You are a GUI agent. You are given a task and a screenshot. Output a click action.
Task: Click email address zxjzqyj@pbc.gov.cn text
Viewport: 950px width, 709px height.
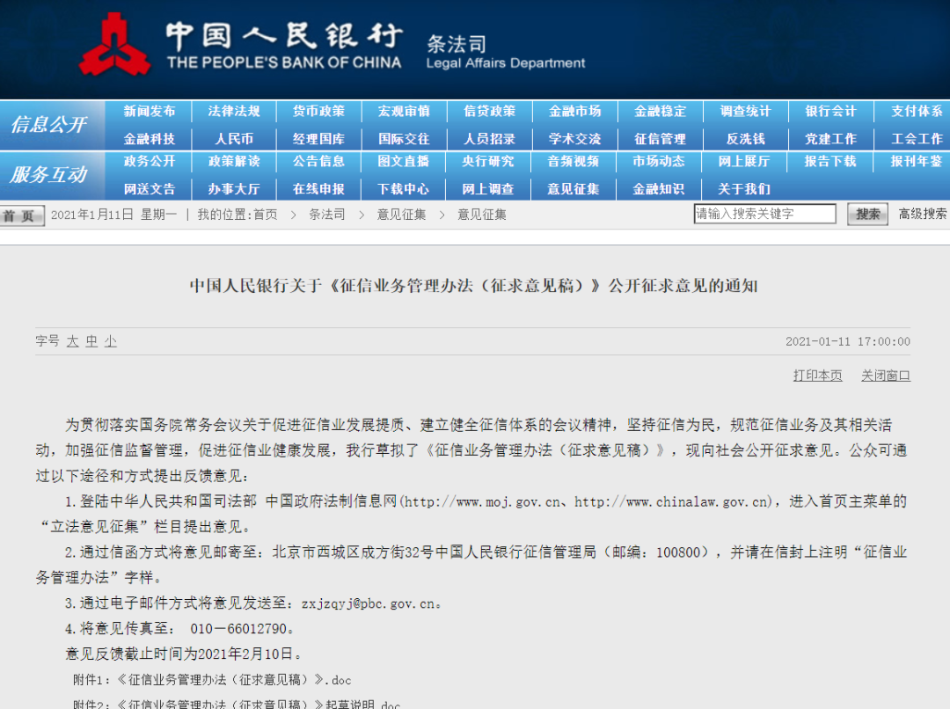[368, 603]
